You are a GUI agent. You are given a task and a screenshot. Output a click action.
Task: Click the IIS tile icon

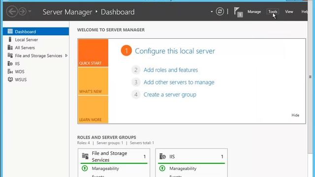tap(162, 156)
